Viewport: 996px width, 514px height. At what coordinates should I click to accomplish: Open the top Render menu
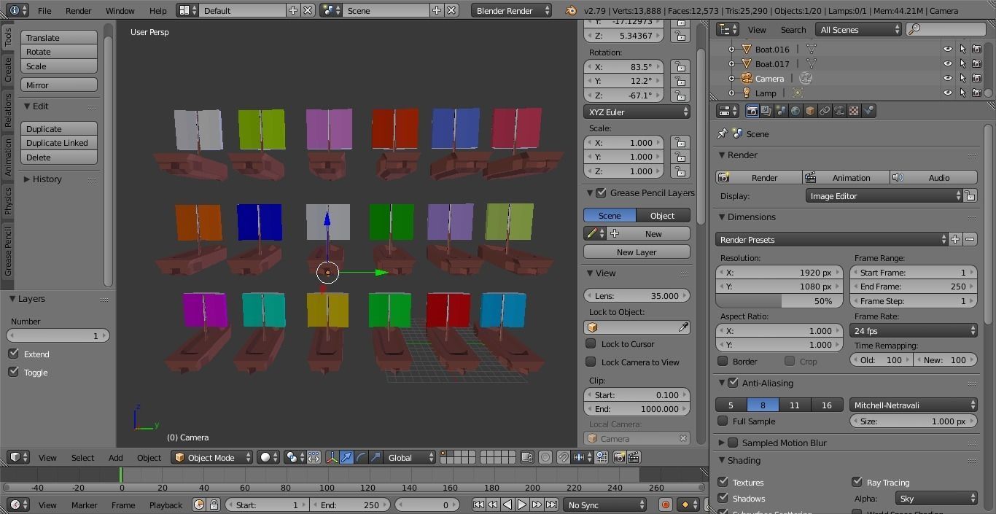[x=79, y=10]
